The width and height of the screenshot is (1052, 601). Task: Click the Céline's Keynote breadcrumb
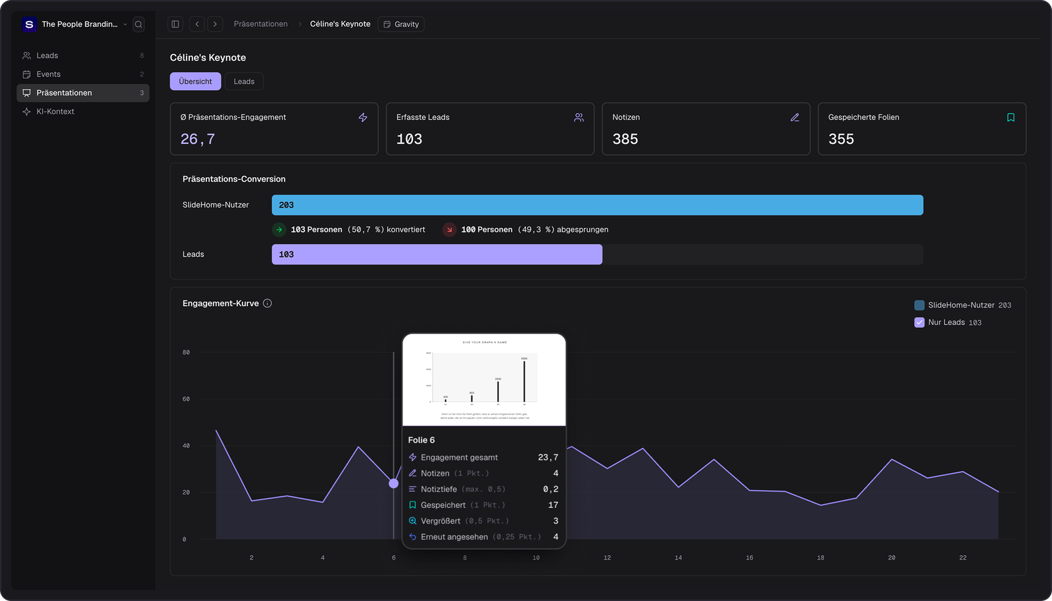point(340,24)
